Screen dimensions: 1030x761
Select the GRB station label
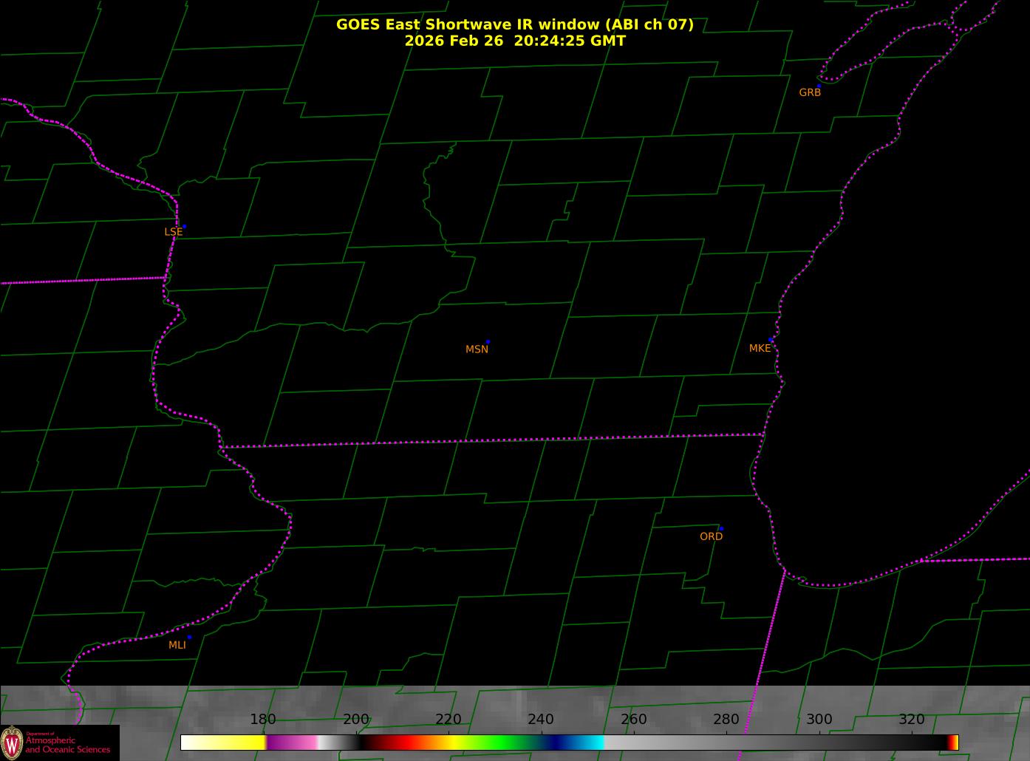[x=810, y=93]
